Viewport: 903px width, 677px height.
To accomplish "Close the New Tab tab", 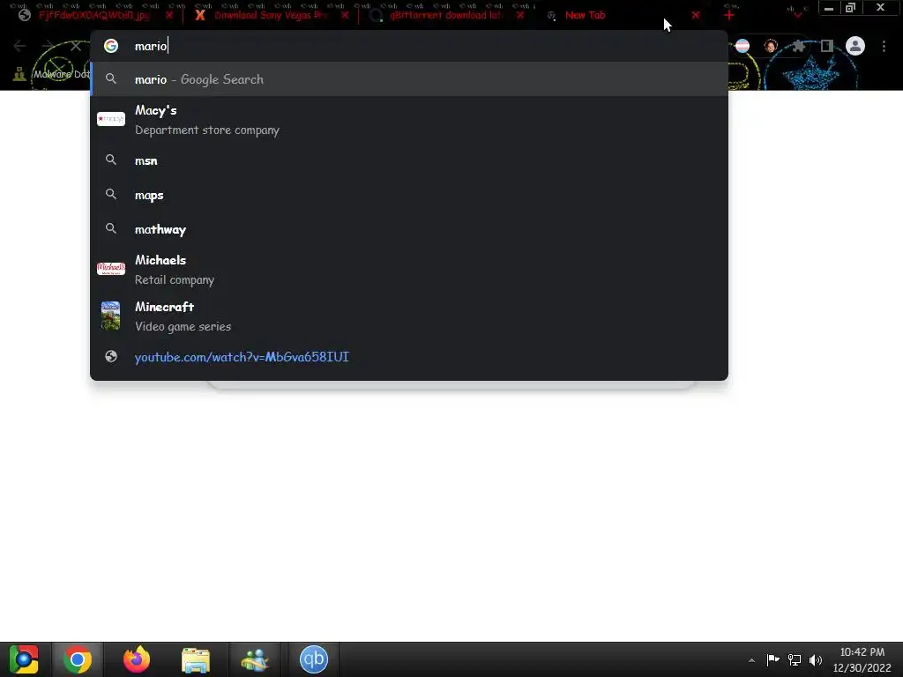I will [x=696, y=16].
